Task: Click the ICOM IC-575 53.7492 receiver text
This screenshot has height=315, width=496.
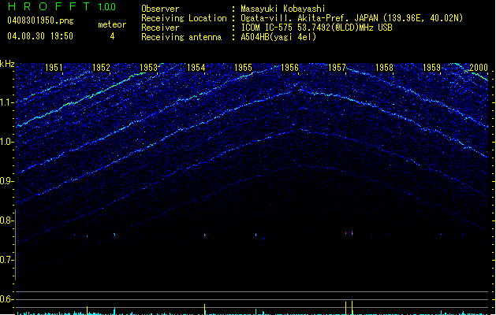Action: point(316,28)
